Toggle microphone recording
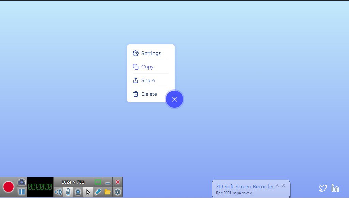349x198 pixels. 68,192
